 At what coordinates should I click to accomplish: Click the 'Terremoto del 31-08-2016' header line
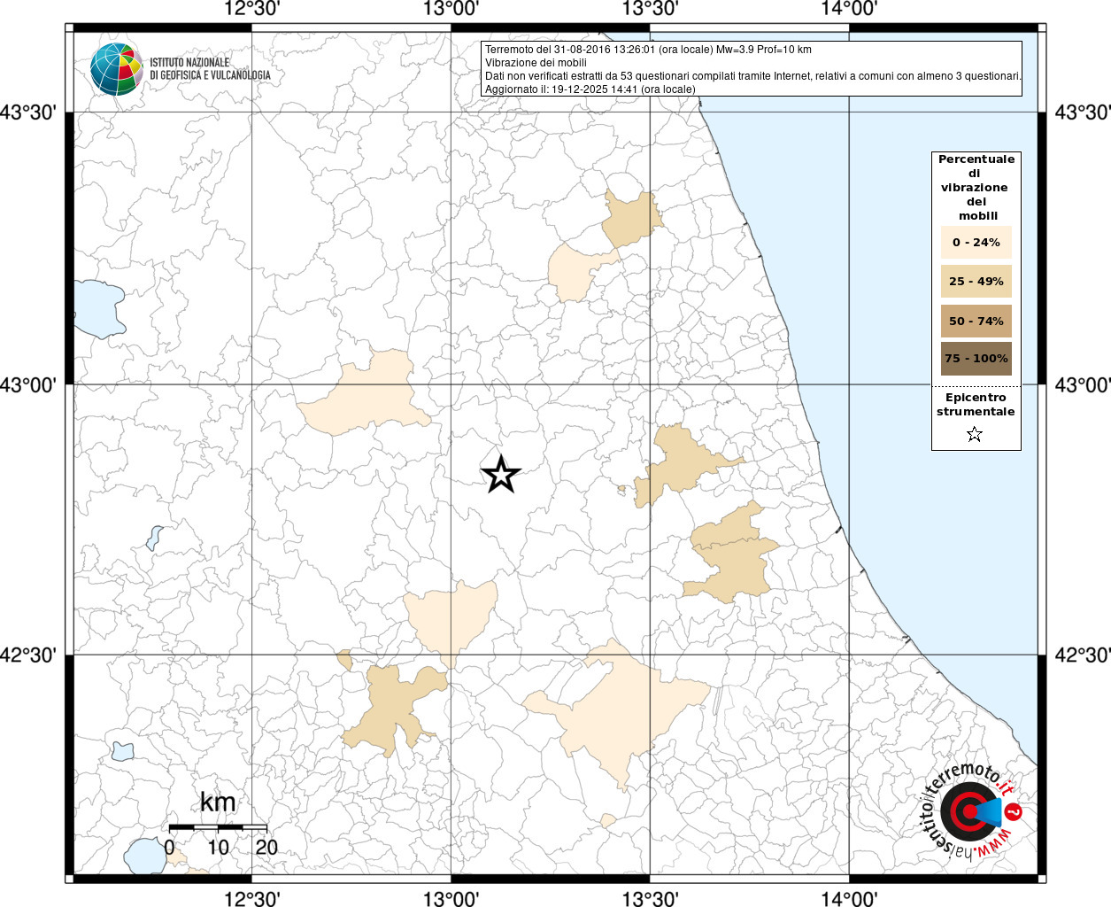tap(648, 50)
